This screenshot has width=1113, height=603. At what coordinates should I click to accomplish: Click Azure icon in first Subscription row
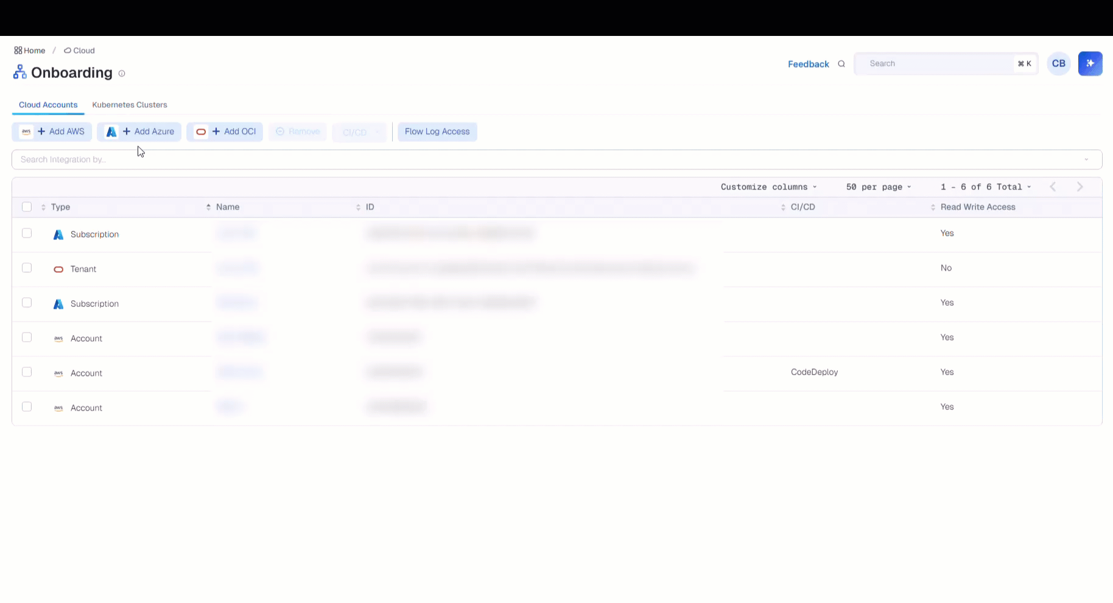pyautogui.click(x=58, y=234)
